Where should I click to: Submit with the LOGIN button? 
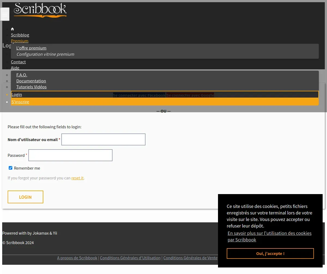pyautogui.click(x=25, y=197)
